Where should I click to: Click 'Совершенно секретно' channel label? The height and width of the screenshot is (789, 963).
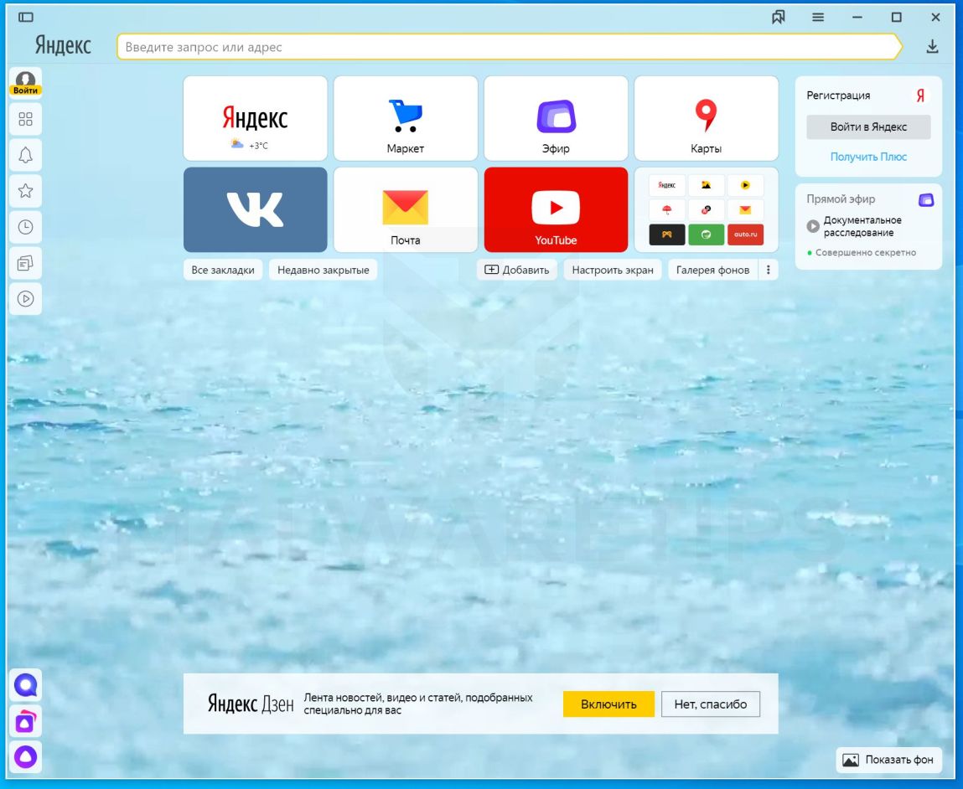click(x=865, y=253)
